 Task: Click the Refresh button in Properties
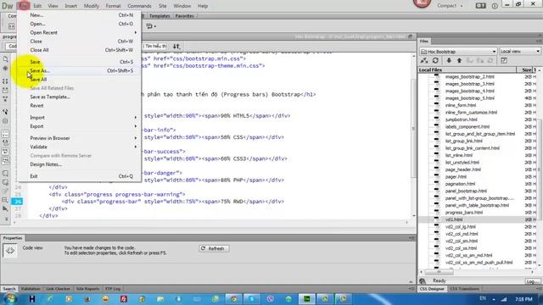[x=214, y=248]
